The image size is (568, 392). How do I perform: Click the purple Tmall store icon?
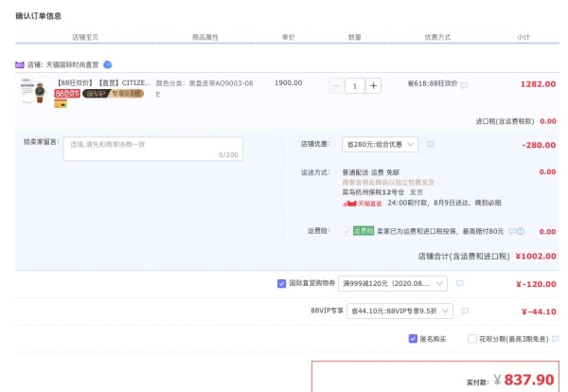pos(20,64)
